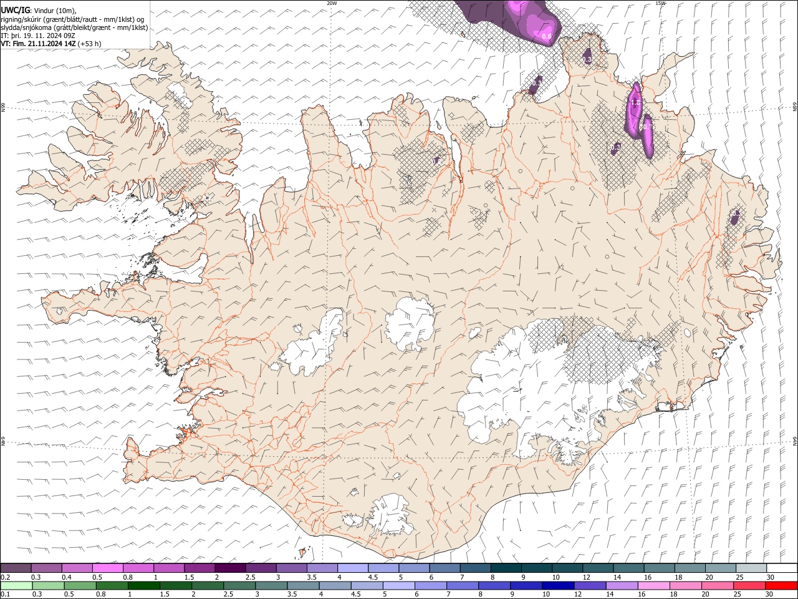Image resolution: width=798 pixels, height=599 pixels.
Task: Click the blue rain swatch starting at 8
Action: pyautogui.click(x=495, y=585)
